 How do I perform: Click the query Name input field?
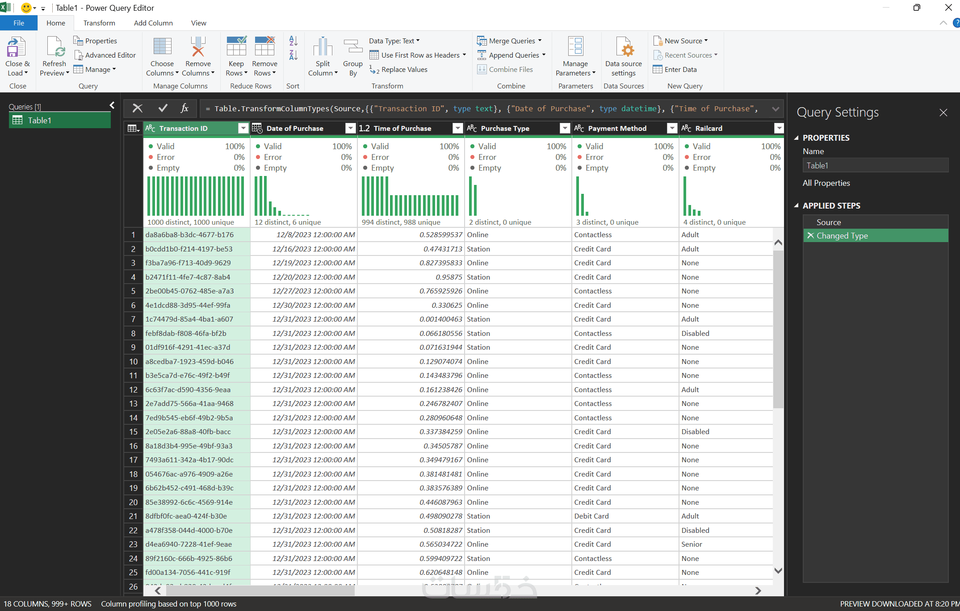(x=876, y=165)
